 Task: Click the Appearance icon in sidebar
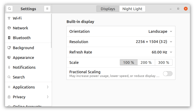(9, 58)
